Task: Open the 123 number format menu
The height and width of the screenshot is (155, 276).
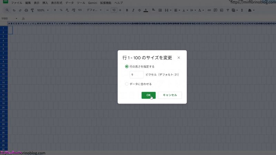Action: 80,10
